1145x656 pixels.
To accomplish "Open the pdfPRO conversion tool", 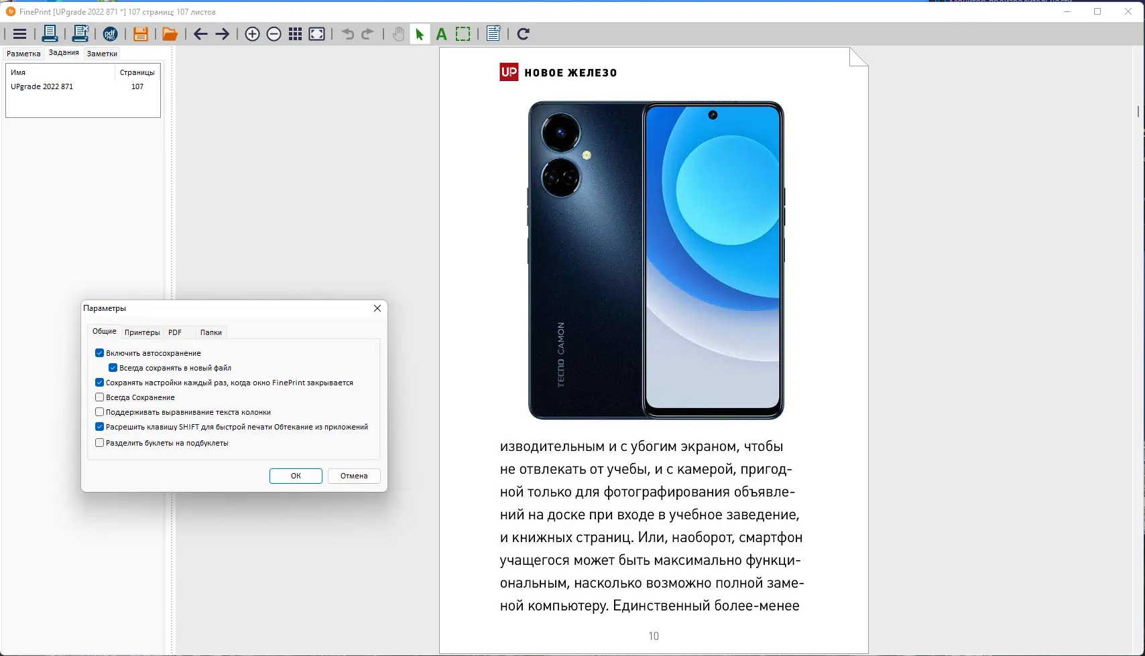I will click(111, 34).
